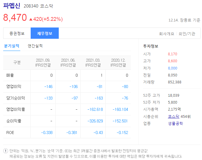Click the 52주 고가 value 18,039
Viewport: 202px width, 160px height.
pyautogui.click(x=174, y=95)
